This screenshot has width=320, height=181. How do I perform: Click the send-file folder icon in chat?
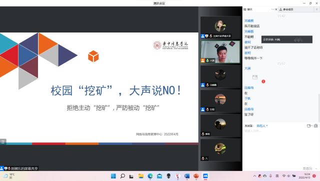click(309, 126)
